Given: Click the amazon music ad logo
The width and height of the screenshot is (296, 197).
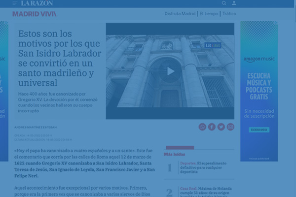Looking at the screenshot, I should (259, 59).
